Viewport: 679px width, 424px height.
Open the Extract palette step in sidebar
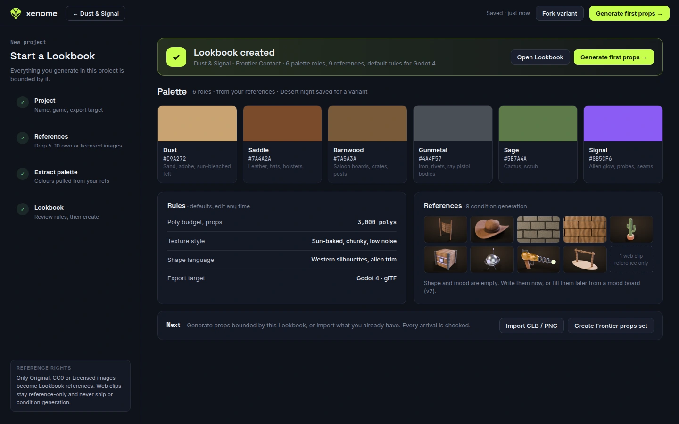coord(70,176)
